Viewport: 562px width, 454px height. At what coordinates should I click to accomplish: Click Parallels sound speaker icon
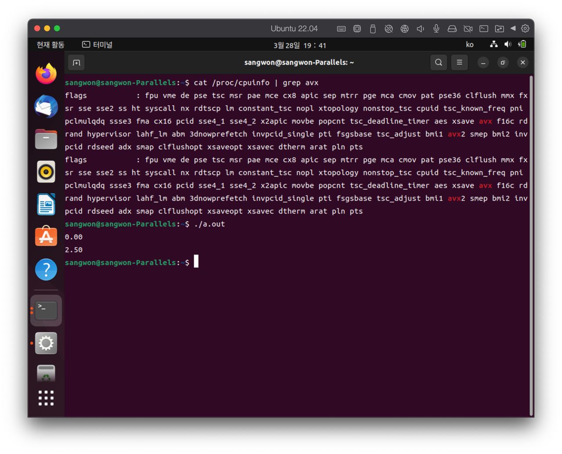[x=420, y=29]
